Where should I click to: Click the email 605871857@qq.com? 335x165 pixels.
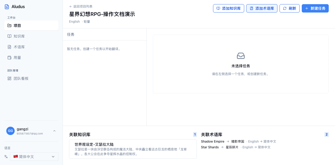[30, 133]
